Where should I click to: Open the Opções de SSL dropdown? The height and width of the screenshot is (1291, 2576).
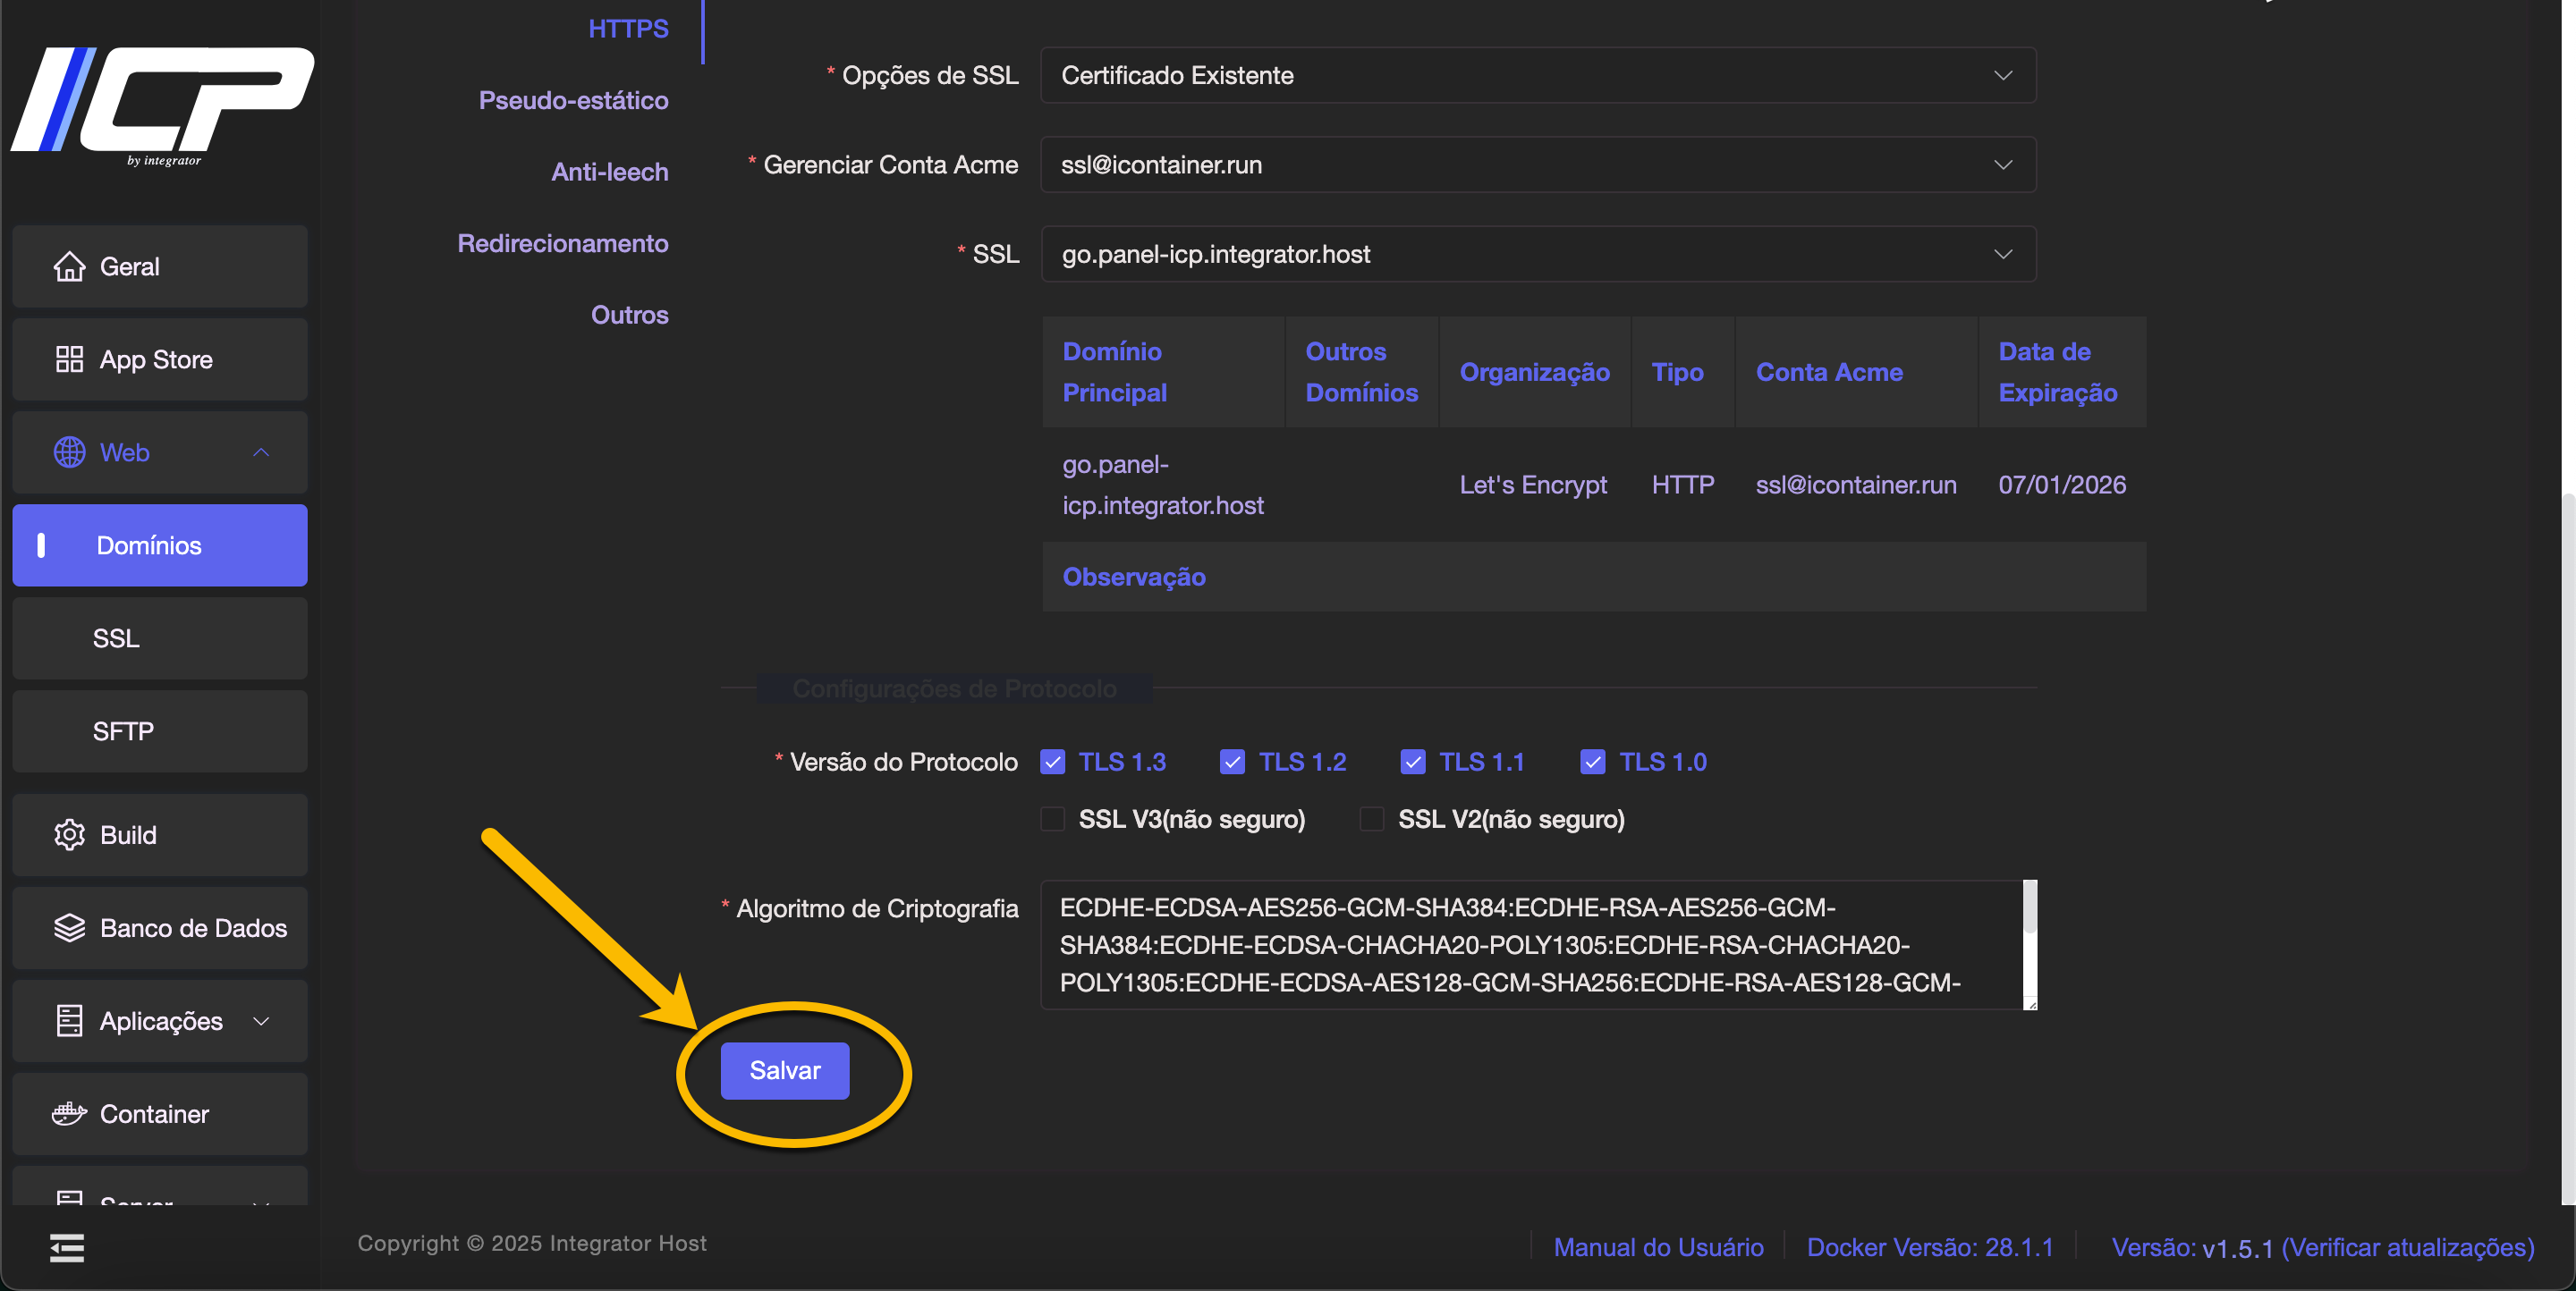1538,76
